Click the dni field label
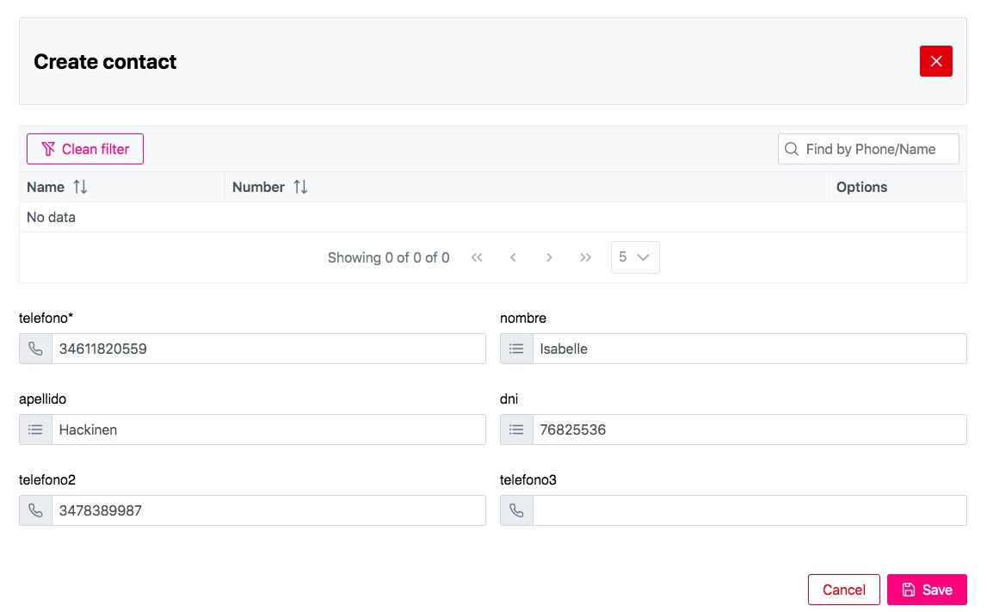Viewport: 987px width, 612px height. pos(509,399)
